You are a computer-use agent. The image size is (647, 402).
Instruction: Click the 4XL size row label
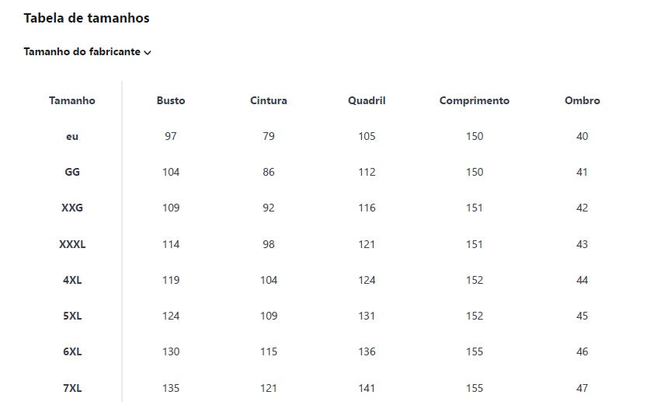(72, 280)
